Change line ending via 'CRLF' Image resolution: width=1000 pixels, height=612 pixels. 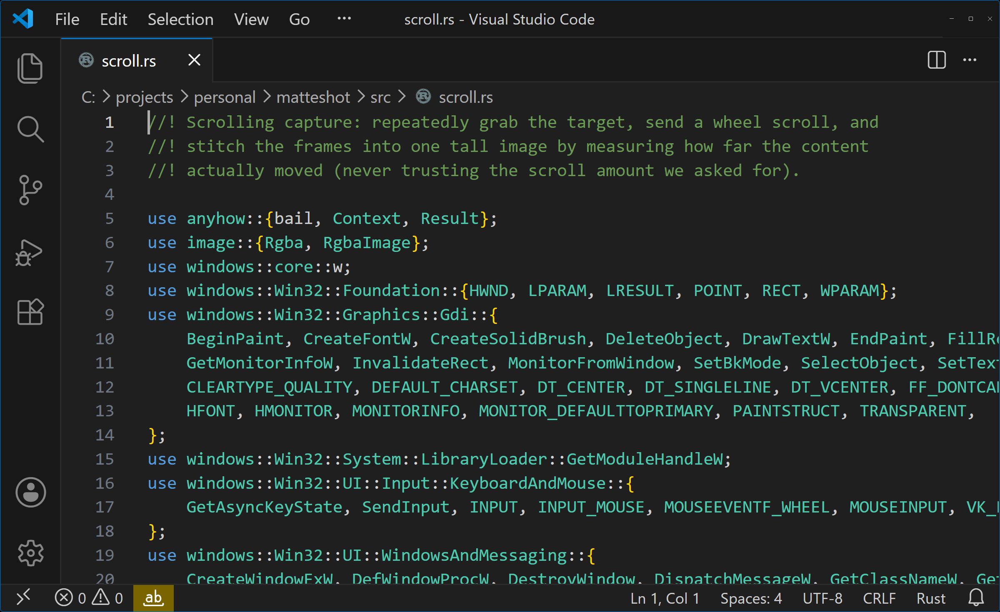tap(879, 598)
